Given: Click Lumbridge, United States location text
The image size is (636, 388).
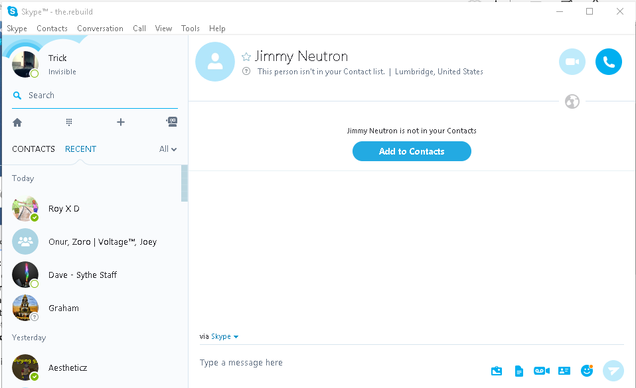Looking at the screenshot, I should click(x=439, y=72).
